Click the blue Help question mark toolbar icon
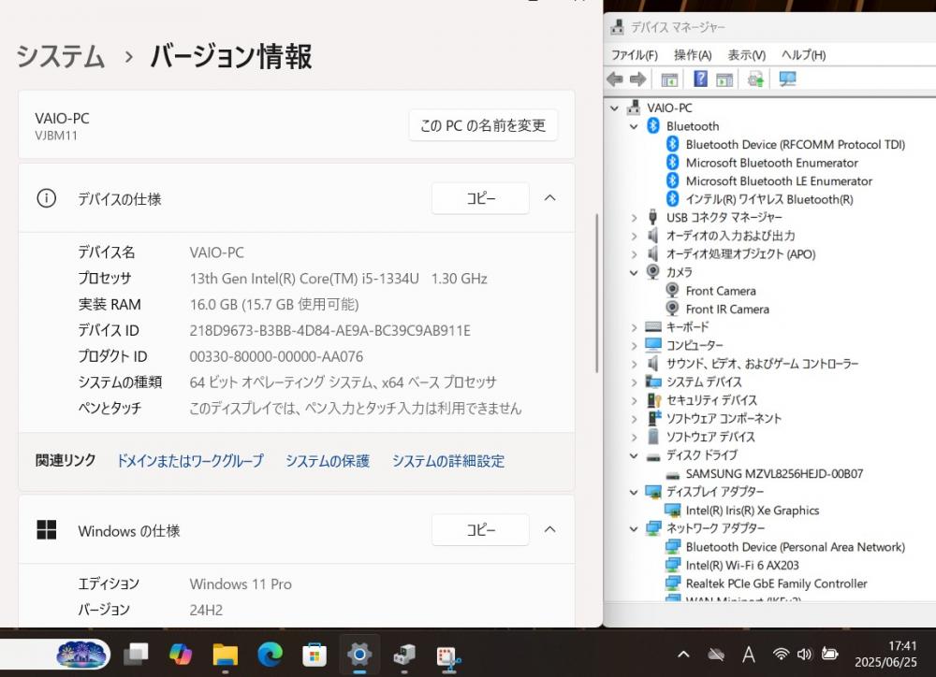The height and width of the screenshot is (677, 936). [700, 79]
